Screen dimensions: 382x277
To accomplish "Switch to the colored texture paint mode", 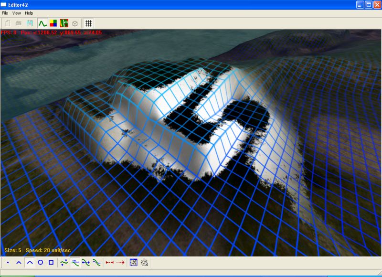I will tap(53, 23).
